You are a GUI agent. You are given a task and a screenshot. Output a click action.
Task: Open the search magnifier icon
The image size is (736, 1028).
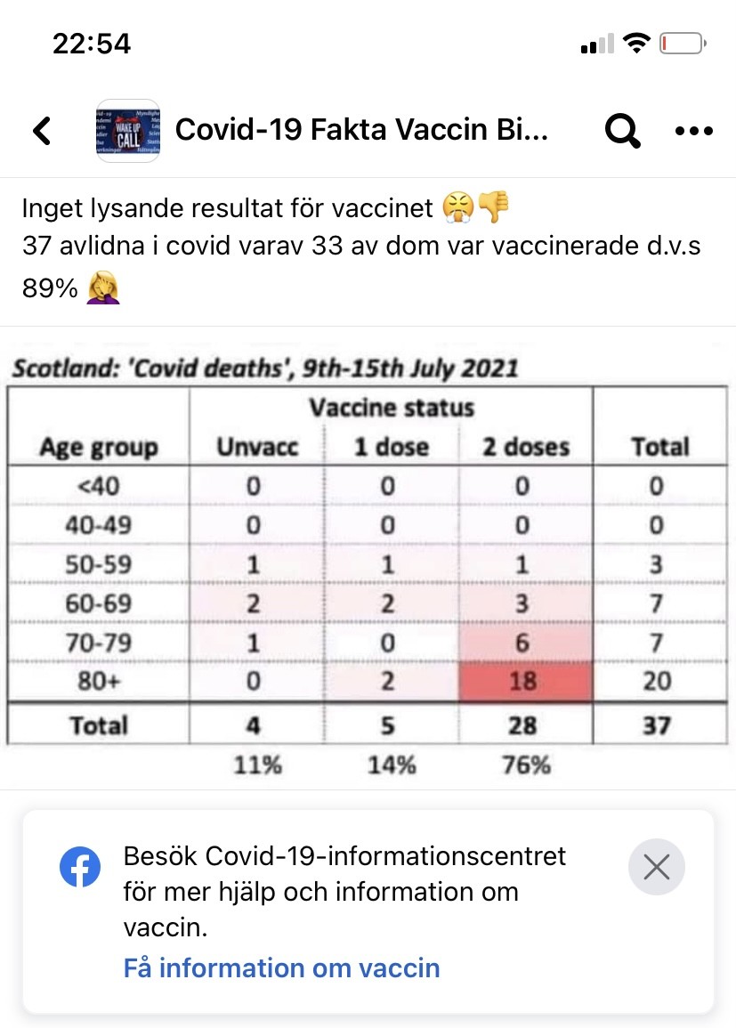pyautogui.click(x=622, y=131)
